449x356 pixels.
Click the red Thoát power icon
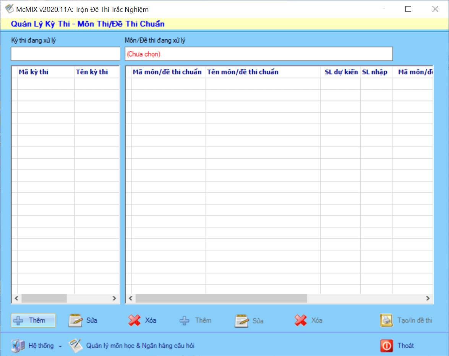tap(386, 346)
